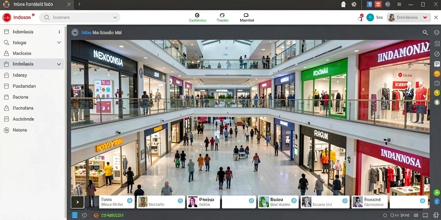This screenshot has height=220, width=441.
Task: Click the white square icon in right toolbar
Action: point(437,64)
